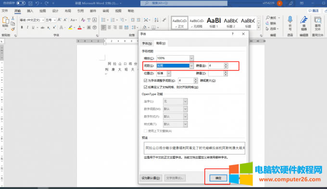327x189 pixels.
Task: Confirm with the OK button
Action: pos(218,178)
